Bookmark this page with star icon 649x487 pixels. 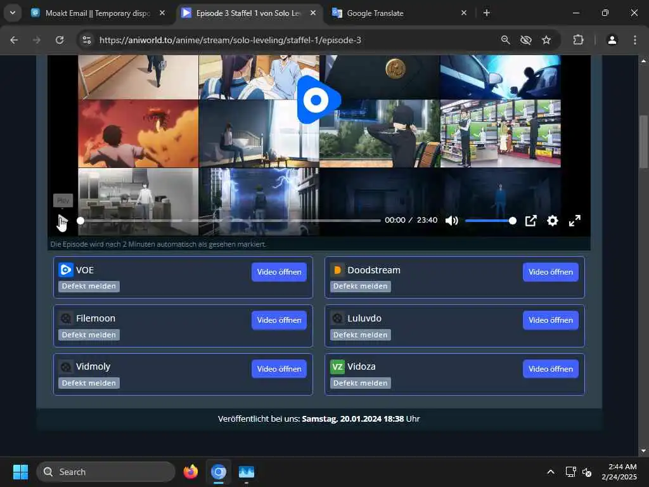pos(546,40)
